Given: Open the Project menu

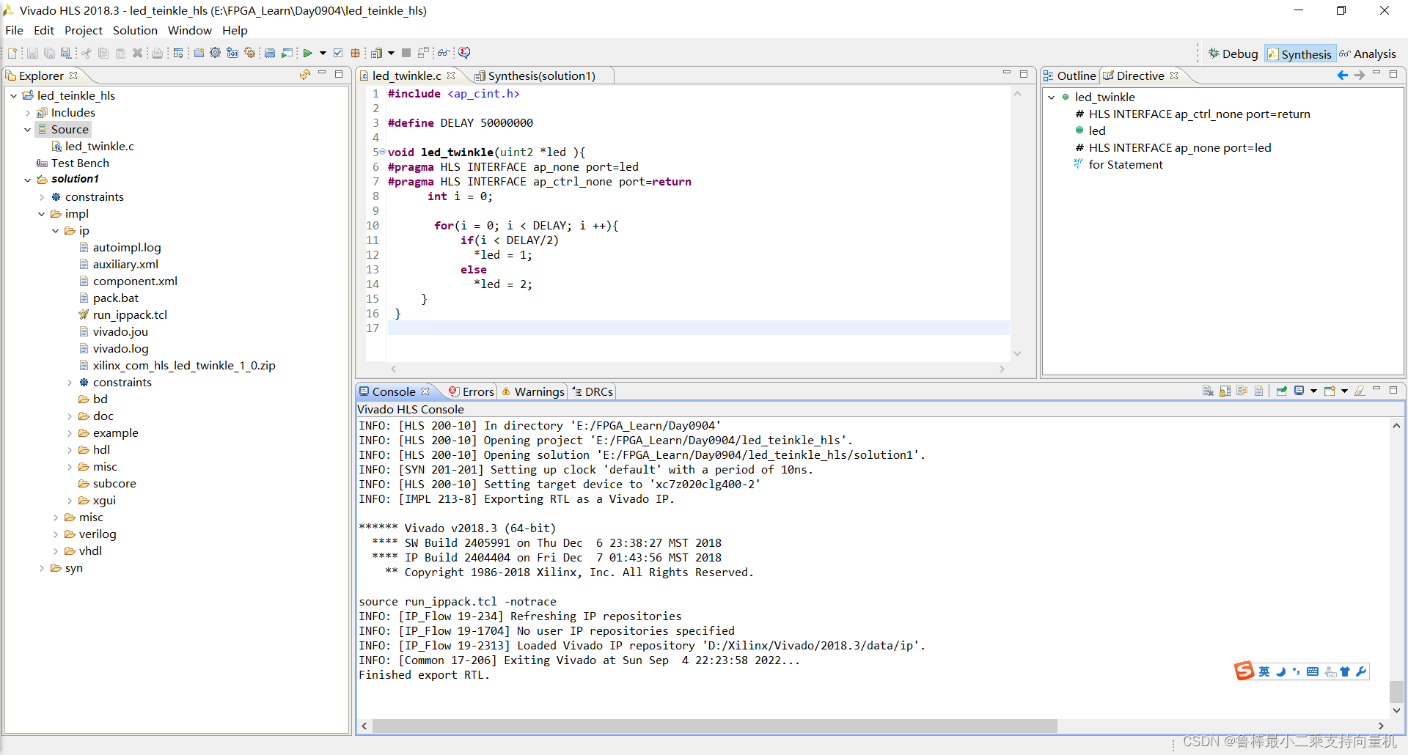Looking at the screenshot, I should [x=83, y=30].
